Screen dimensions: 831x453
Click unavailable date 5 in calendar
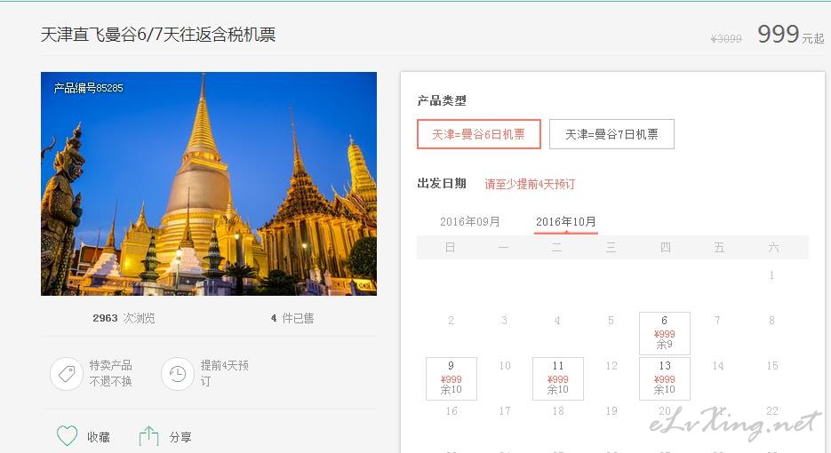coord(611,320)
